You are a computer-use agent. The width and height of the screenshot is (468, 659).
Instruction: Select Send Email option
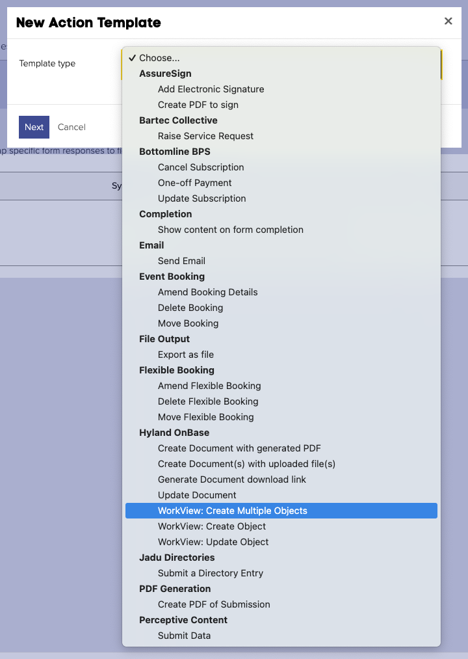(281, 261)
